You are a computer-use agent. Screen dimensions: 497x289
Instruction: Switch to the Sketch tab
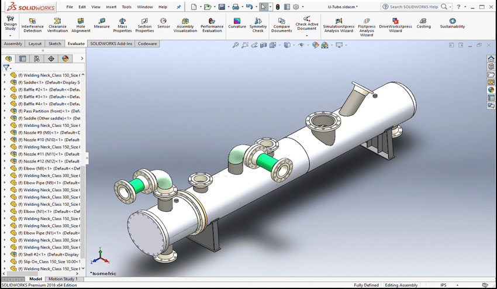(55, 43)
